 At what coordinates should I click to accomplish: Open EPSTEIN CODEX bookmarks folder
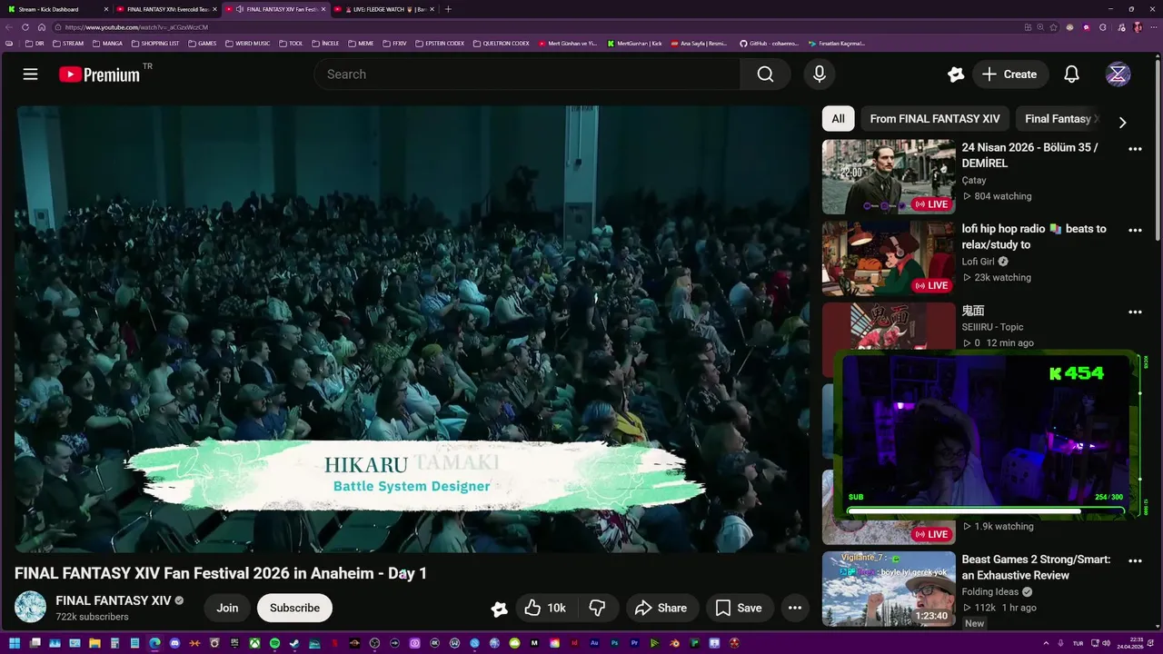pos(440,43)
